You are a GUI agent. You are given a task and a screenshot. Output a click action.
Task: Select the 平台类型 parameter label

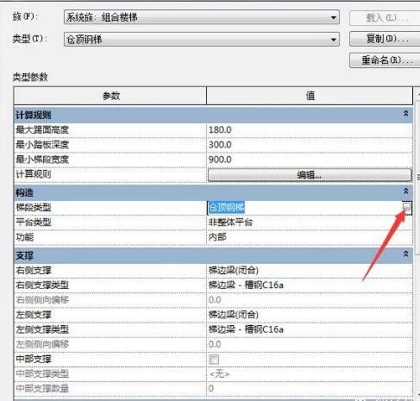34,222
